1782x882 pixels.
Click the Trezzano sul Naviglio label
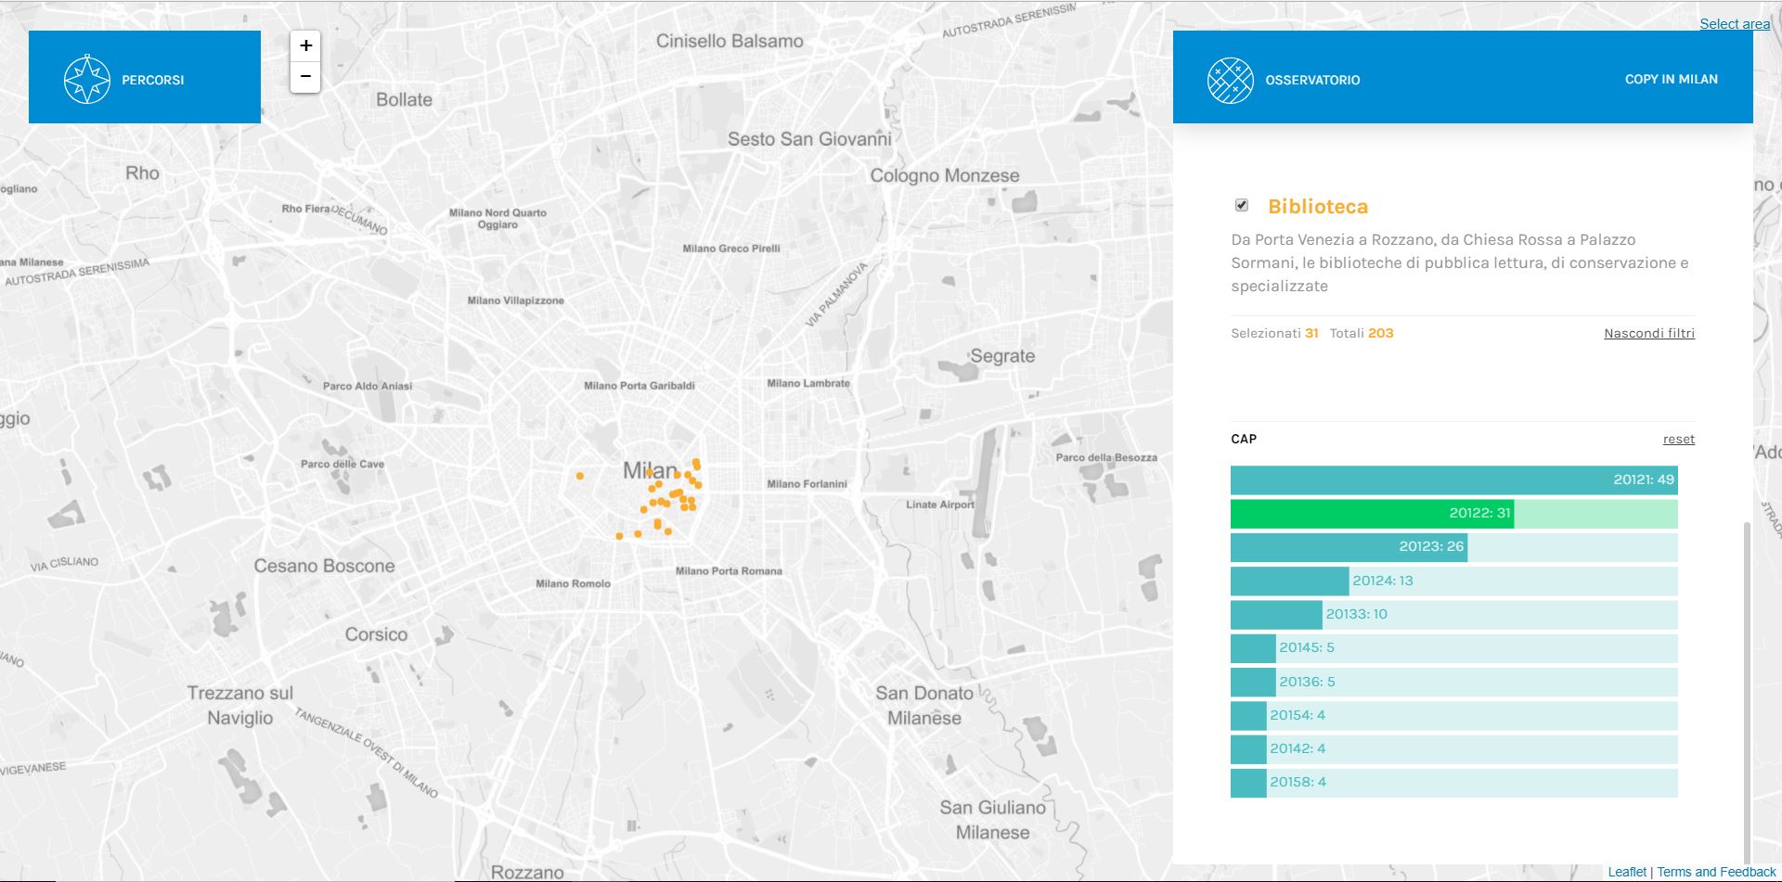point(240,705)
